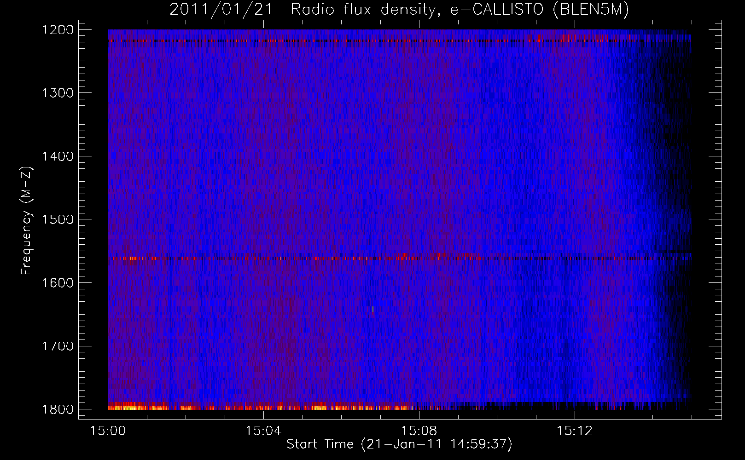Click the '15:08' time axis label
This screenshot has width=745, height=460.
click(x=419, y=431)
